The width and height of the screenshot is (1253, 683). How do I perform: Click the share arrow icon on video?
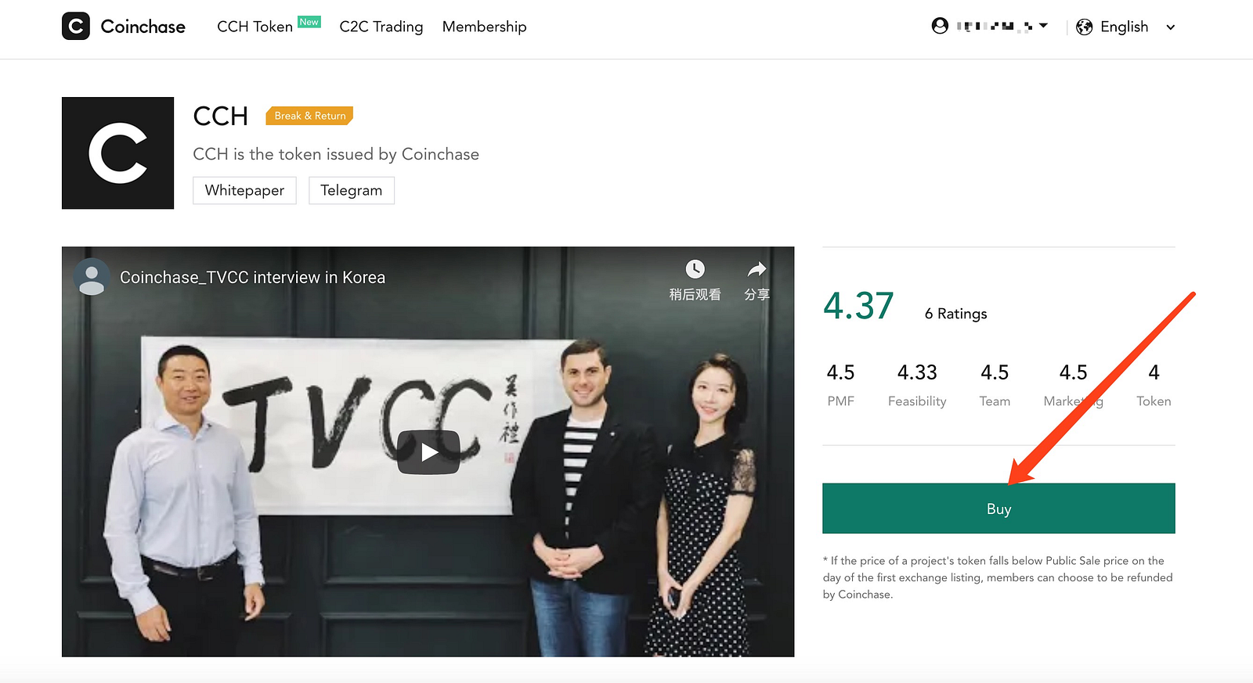click(x=756, y=270)
